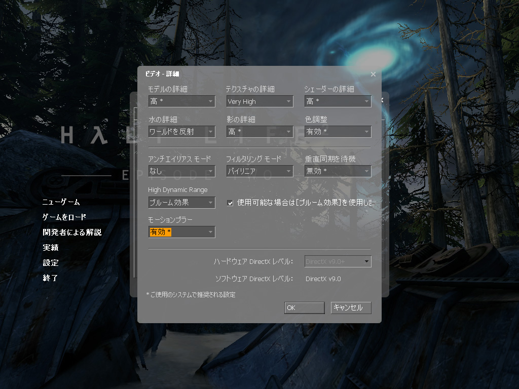Select ニューゲーム from main menu

coord(61,202)
